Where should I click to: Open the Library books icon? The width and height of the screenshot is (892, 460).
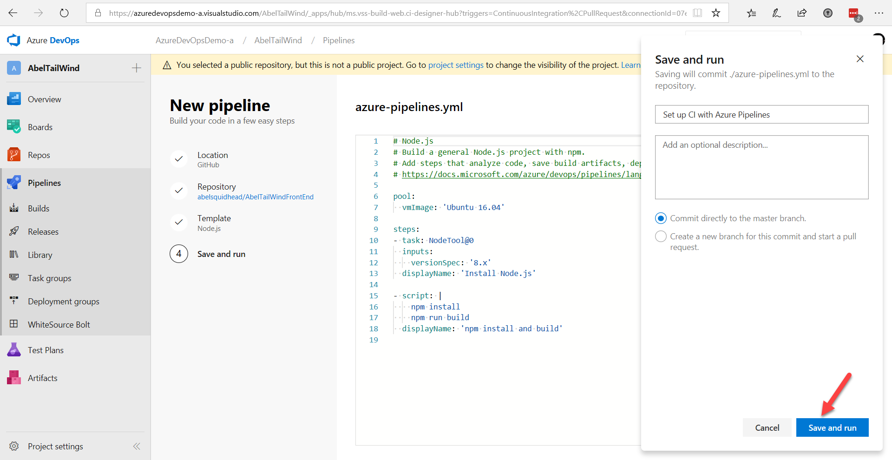pos(14,255)
